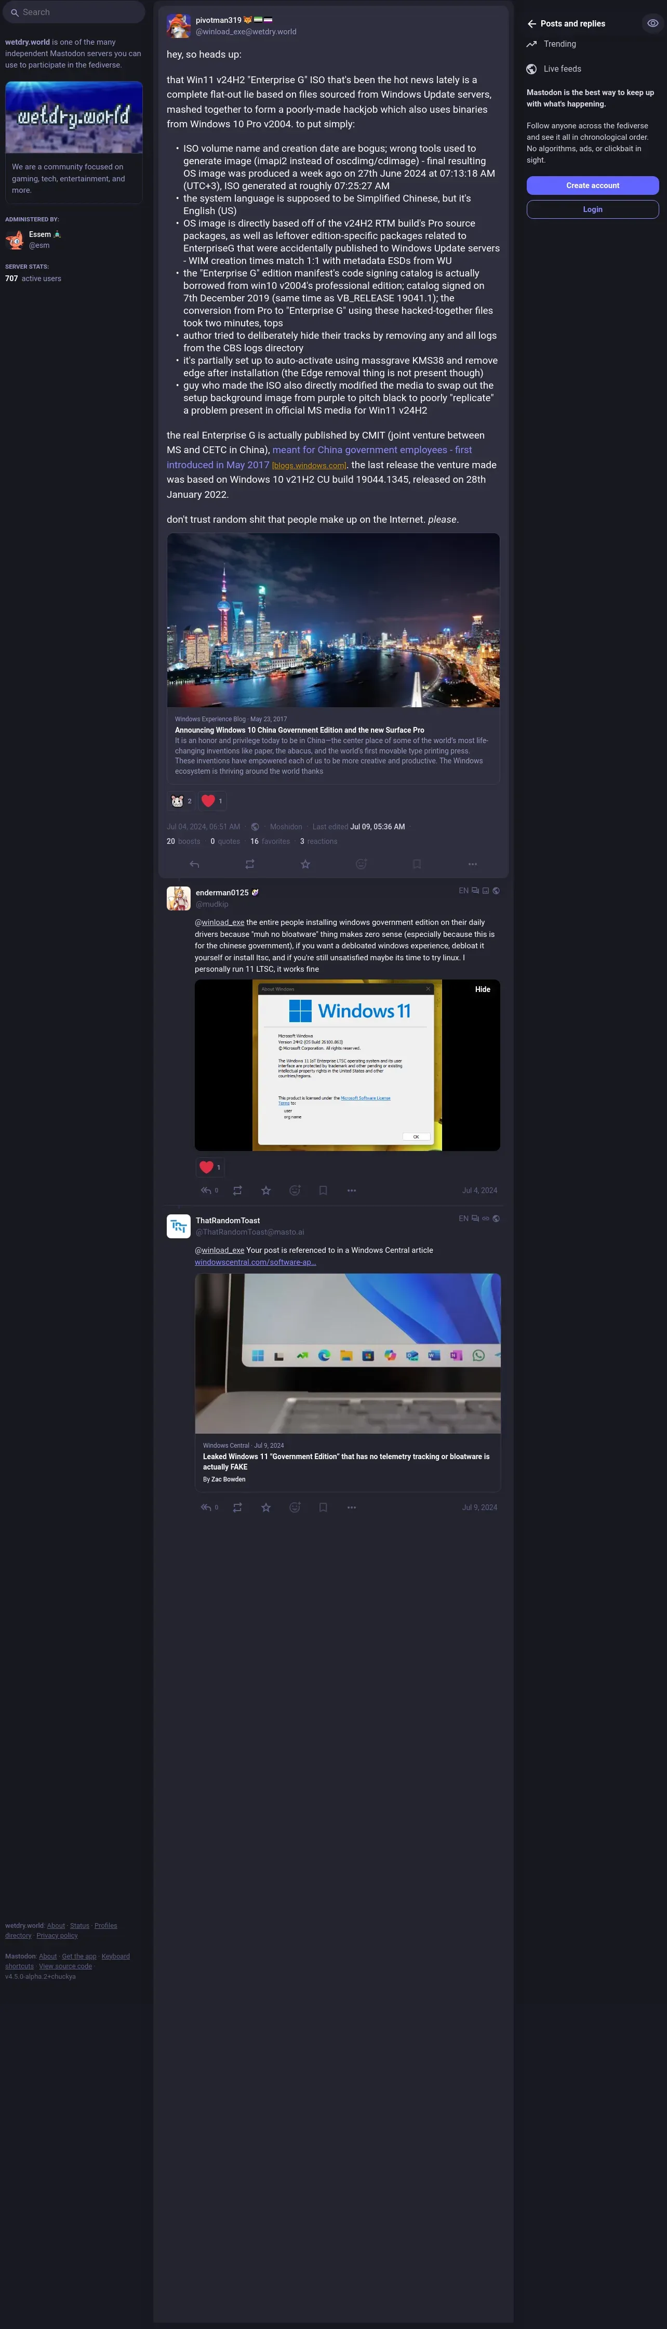Open View source code footer link
The width and height of the screenshot is (667, 2329).
pyautogui.click(x=65, y=1966)
